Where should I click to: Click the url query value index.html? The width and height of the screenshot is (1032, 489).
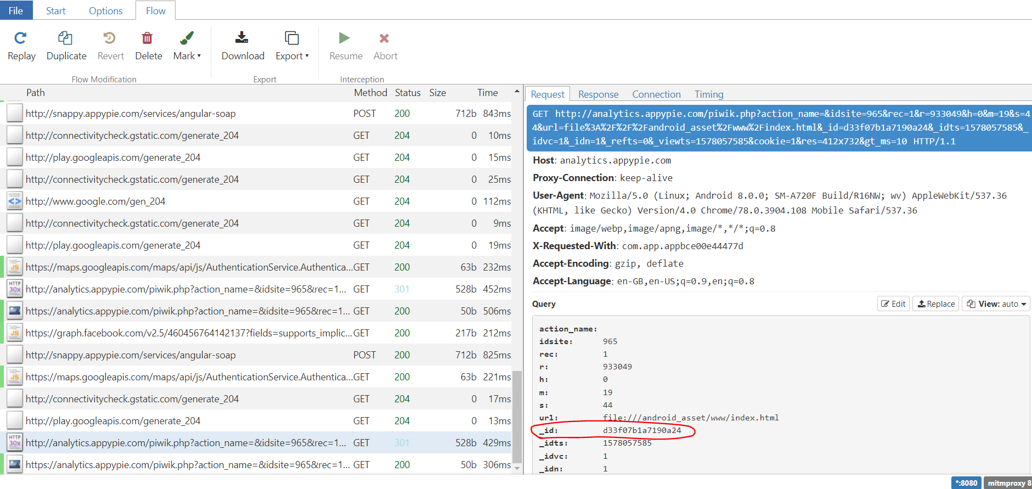(691, 418)
